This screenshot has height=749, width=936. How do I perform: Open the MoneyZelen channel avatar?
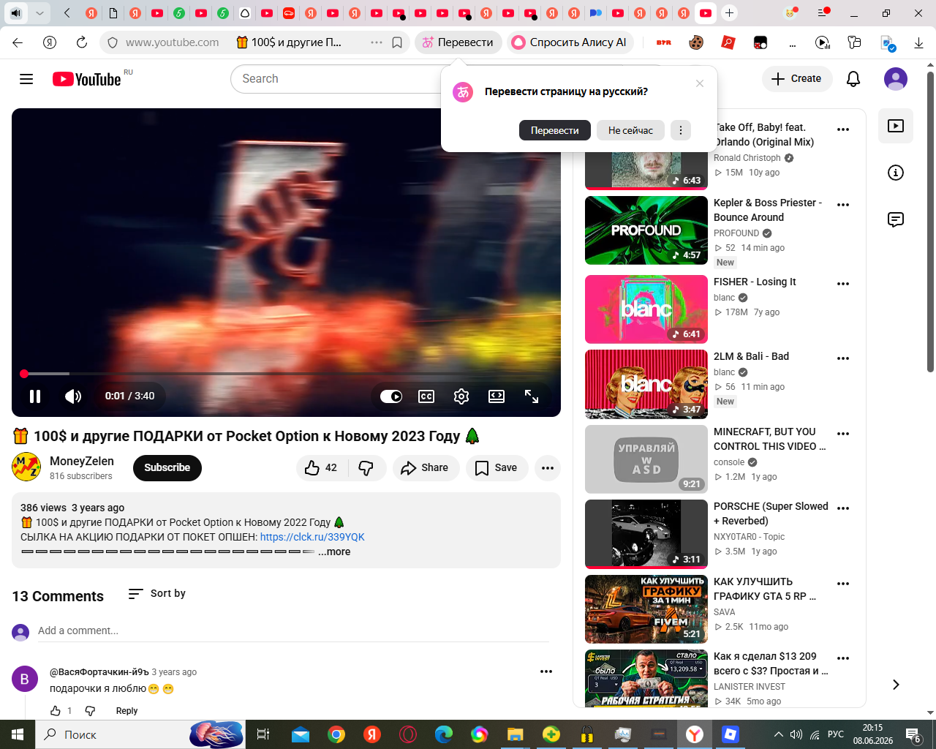coord(26,467)
